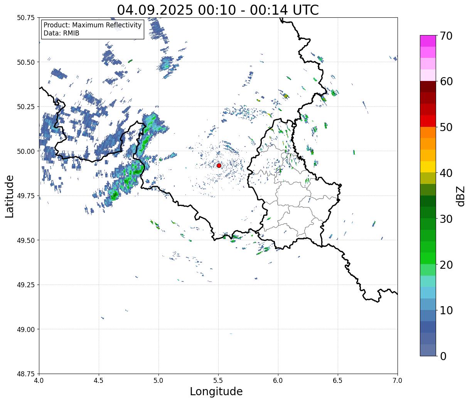Click the colorbar tick label 60
470x401 pixels.
[x=446, y=81]
